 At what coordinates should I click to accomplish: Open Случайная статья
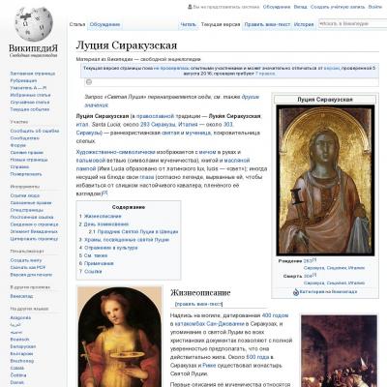coord(30,102)
